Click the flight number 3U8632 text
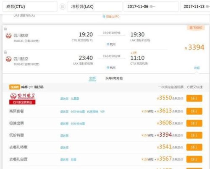210x169 pixels. pyautogui.click(x=18, y=64)
